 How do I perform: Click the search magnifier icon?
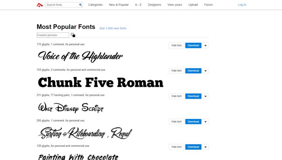81,5
